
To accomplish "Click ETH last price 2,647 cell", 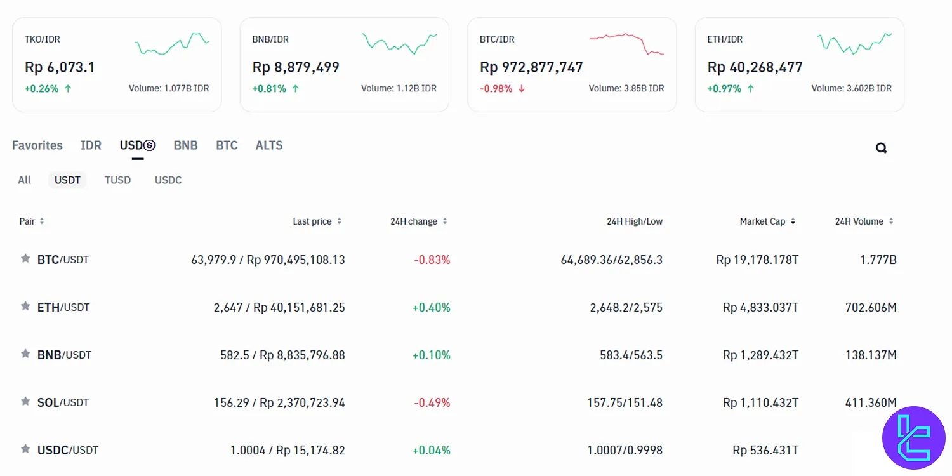I will 279,307.
